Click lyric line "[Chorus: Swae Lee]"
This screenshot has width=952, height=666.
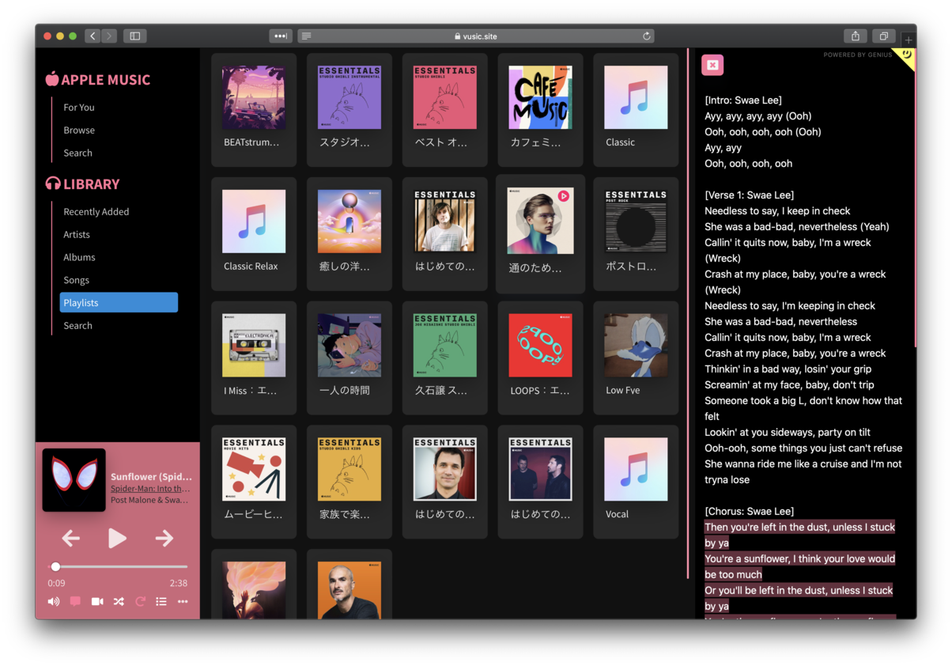[x=750, y=511]
